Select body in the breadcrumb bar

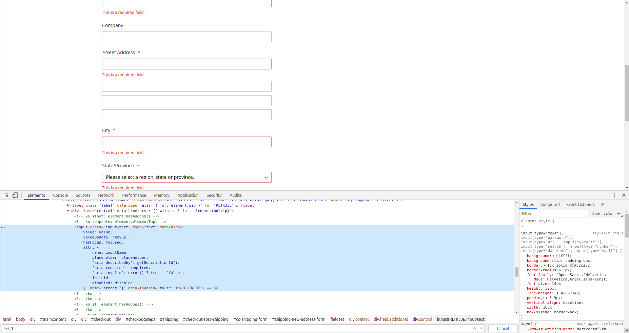tap(21, 319)
